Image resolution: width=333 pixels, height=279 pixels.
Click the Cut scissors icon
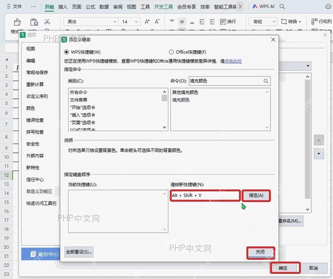pyautogui.click(x=47, y=22)
